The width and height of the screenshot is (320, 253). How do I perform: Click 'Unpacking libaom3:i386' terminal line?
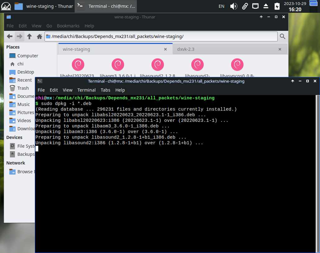(107, 132)
